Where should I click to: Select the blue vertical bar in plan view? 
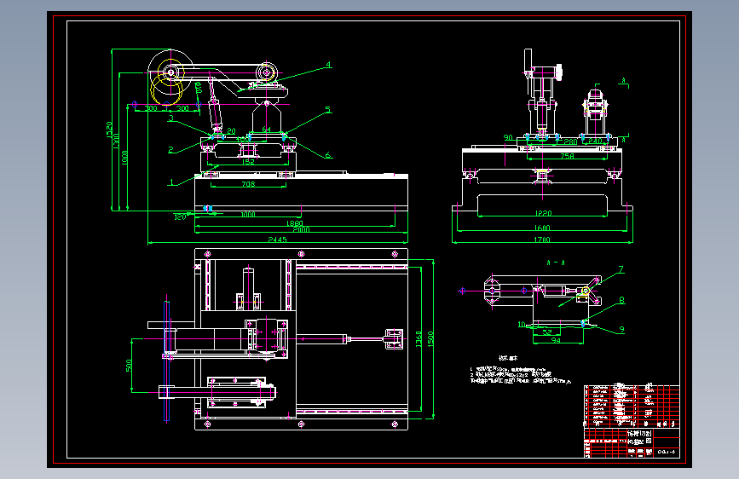[x=166, y=361]
